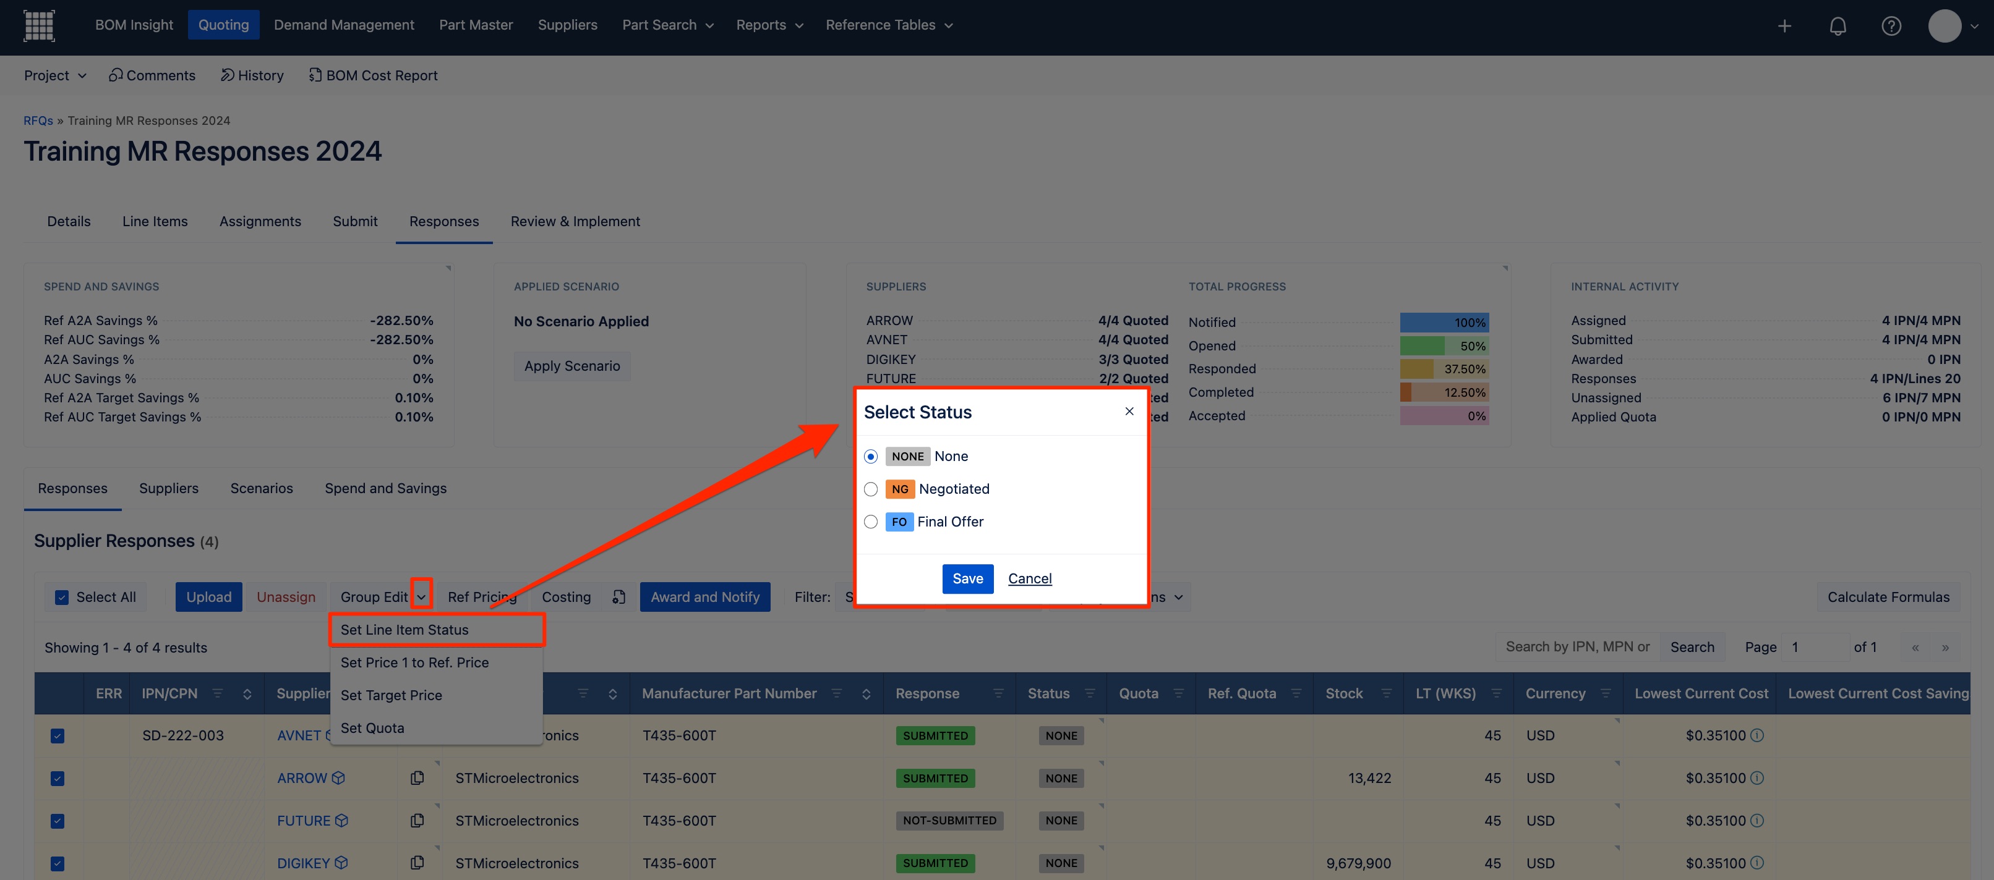Screen dimensions: 1994x880
Task: Click filter icon on Manufacturer Part Number column
Action: coord(837,693)
